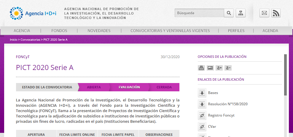Click the agency full name header text
293x137 pixels.
click(101, 13)
